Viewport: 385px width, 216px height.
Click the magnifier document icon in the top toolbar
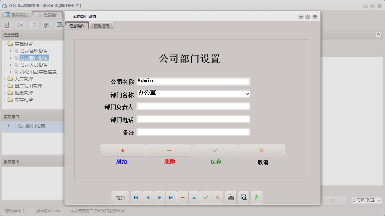click(7, 24)
